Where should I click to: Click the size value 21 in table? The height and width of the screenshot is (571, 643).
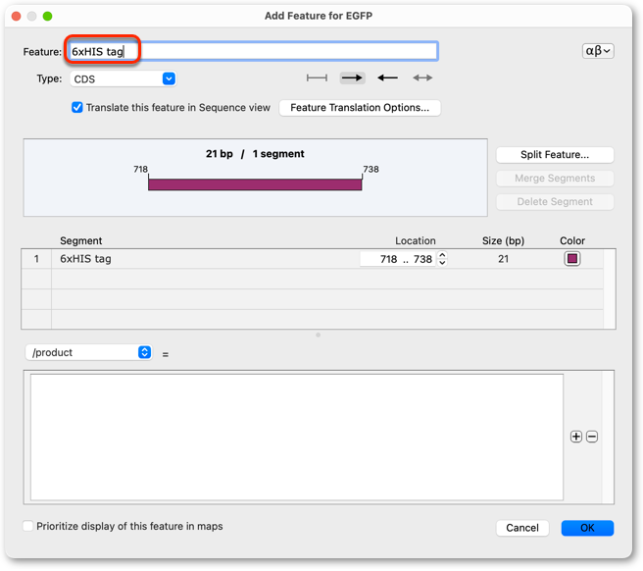pos(503,259)
